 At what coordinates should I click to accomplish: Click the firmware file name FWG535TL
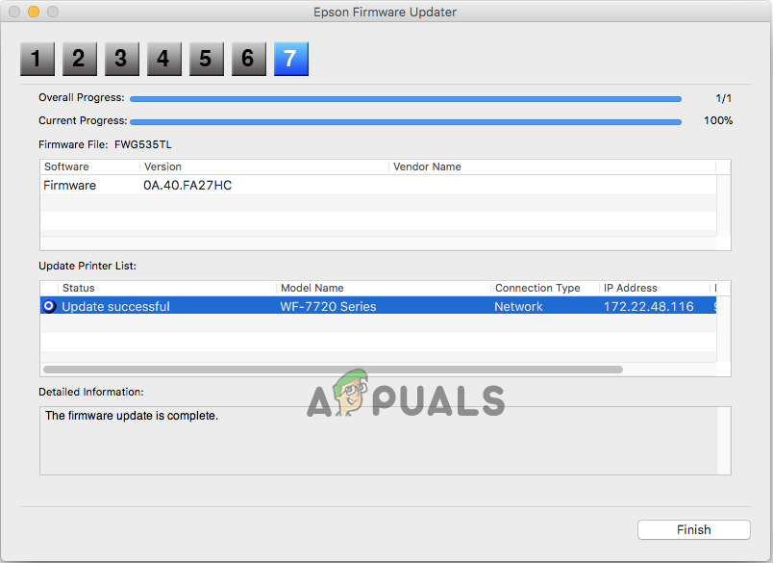click(143, 144)
